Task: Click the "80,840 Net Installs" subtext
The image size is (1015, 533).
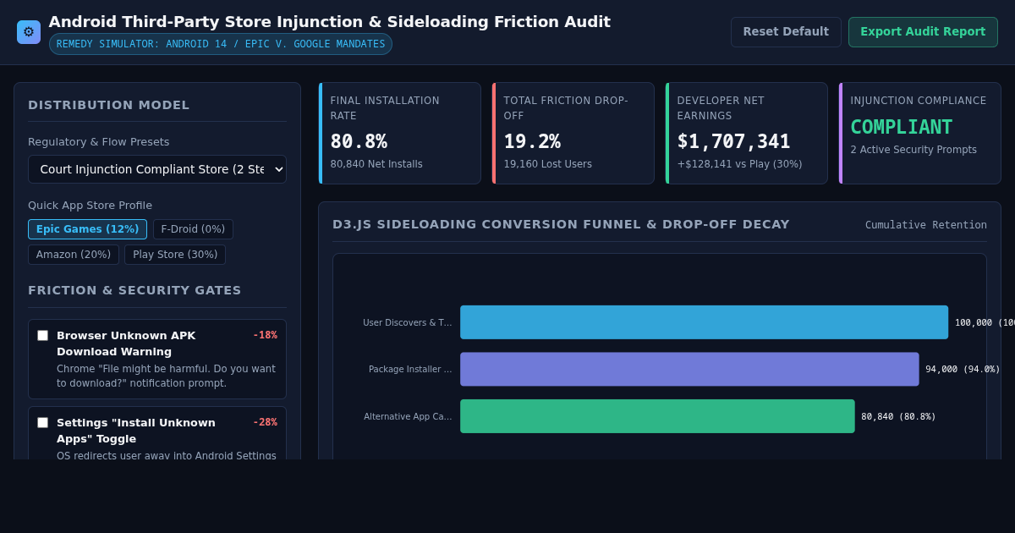Action: coord(376,164)
